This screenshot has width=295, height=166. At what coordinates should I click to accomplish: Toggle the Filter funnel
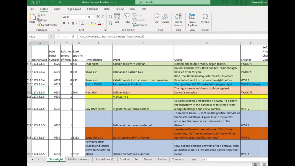point(127,18)
